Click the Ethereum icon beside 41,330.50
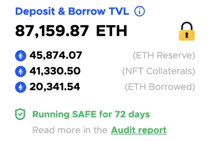 coord(21,71)
